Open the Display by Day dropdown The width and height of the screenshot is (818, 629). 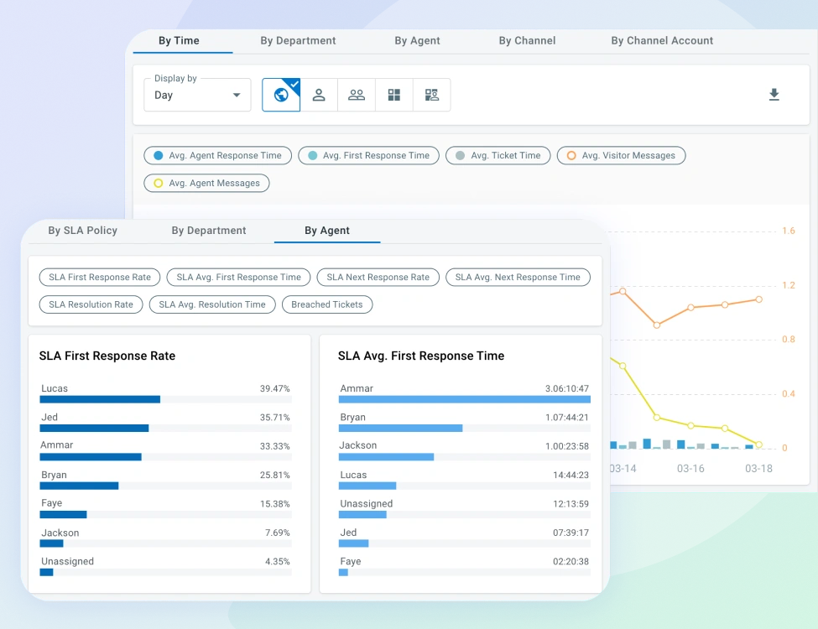(197, 95)
